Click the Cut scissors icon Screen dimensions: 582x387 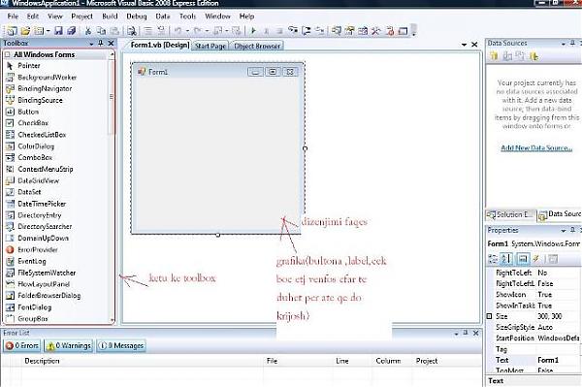coord(88,31)
